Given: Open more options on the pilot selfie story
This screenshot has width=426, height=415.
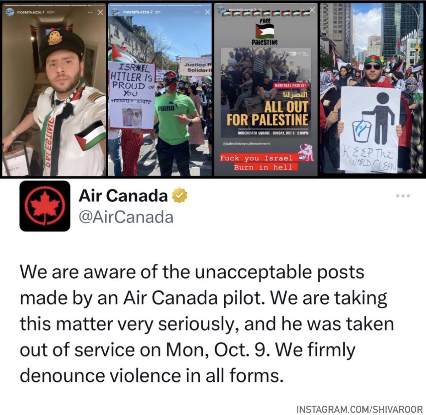Looking at the screenshot, I should tap(90, 12).
